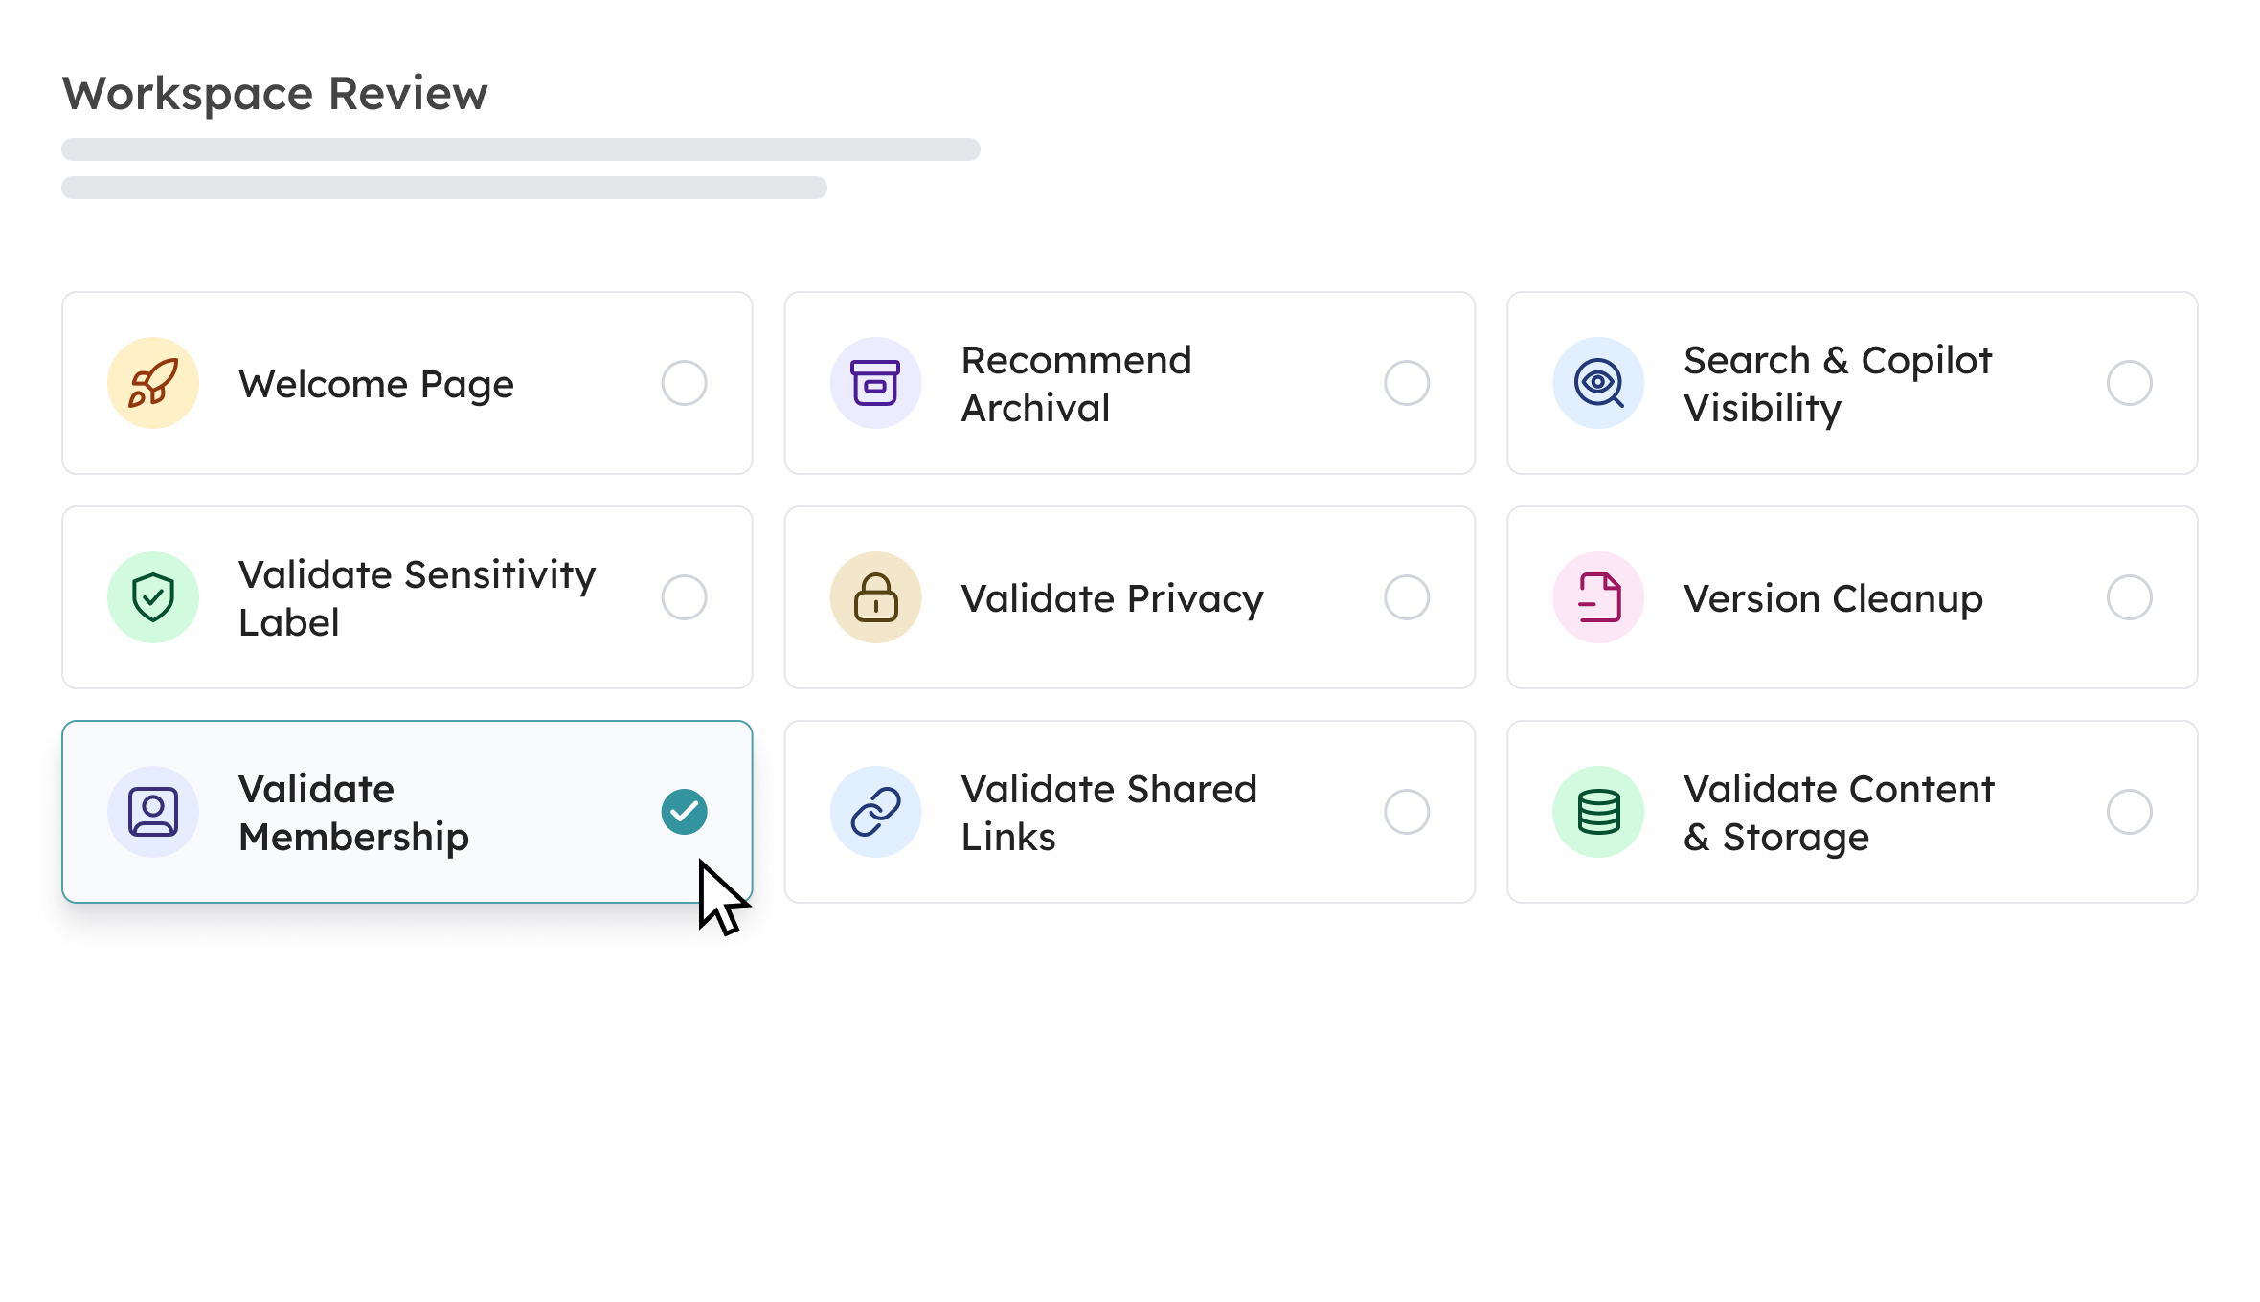Select the shield checkmark icon for Validate Sensitivity Label
2260x1302 pixels.
[x=153, y=596]
